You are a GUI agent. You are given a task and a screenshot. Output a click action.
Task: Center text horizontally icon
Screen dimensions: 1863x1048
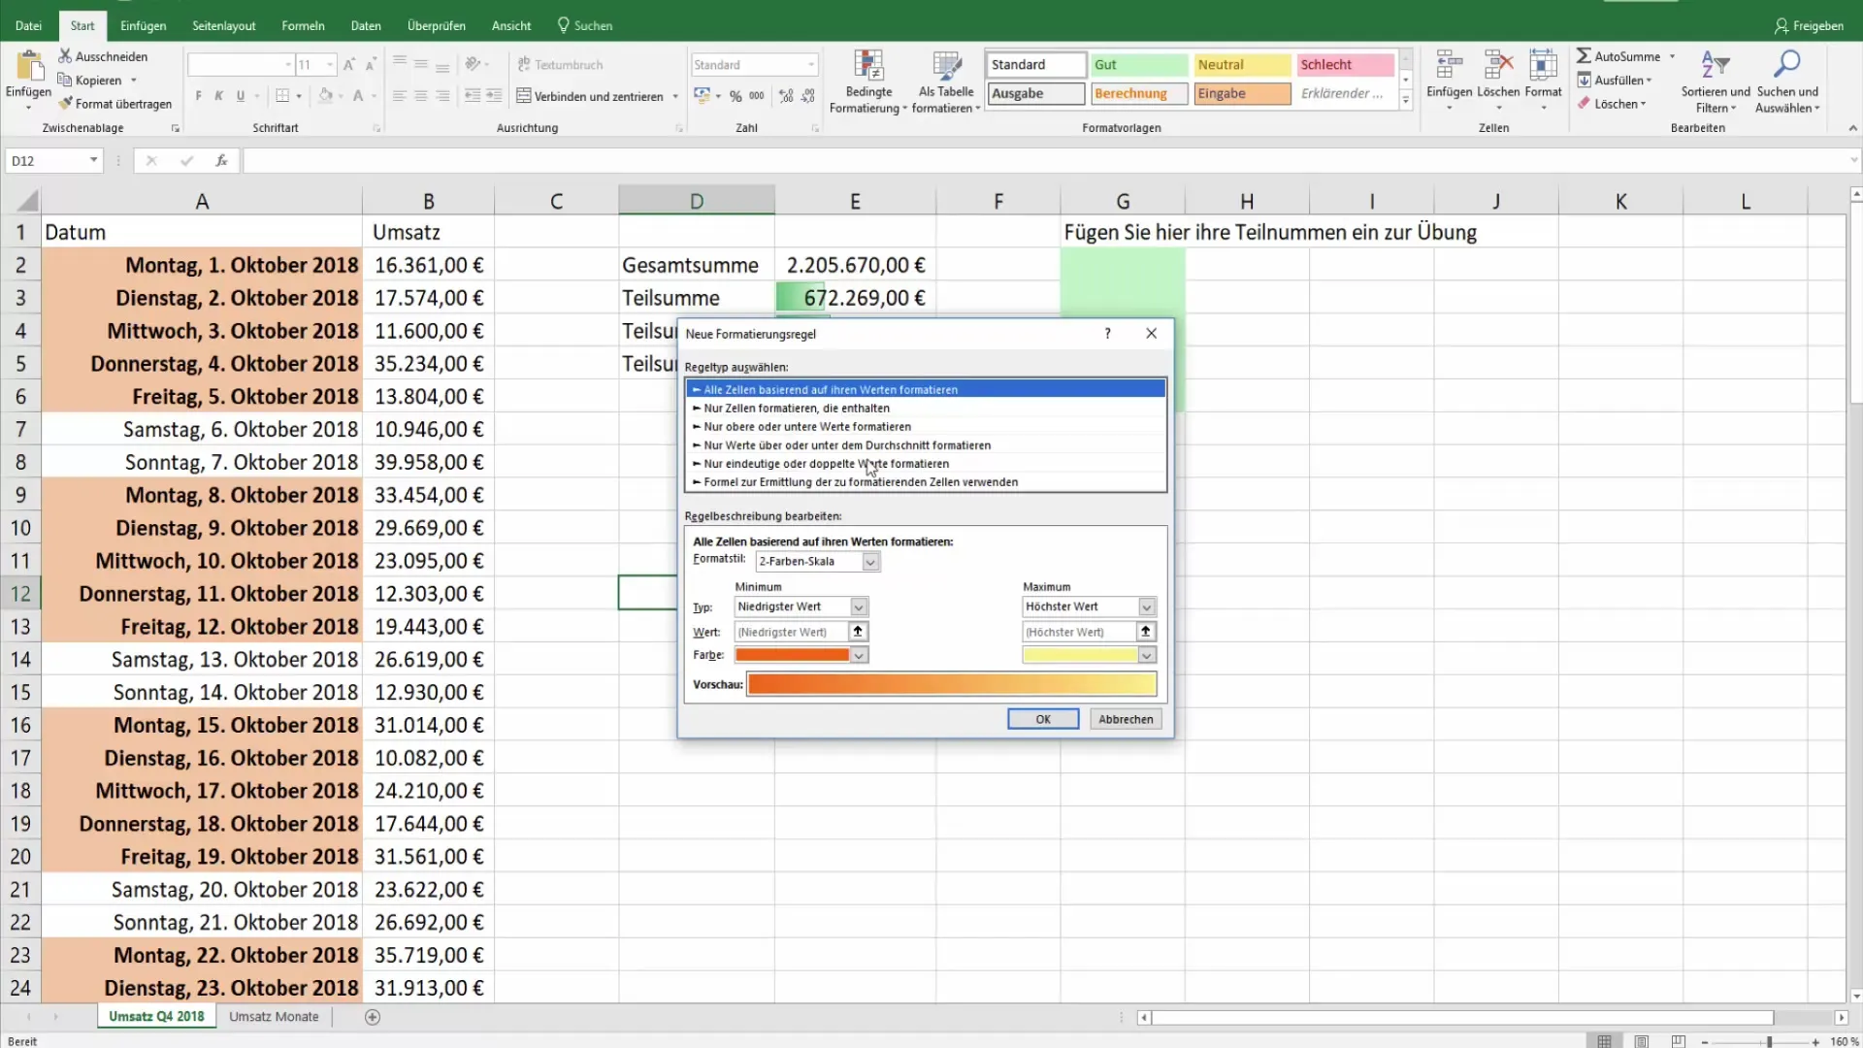[x=421, y=96]
